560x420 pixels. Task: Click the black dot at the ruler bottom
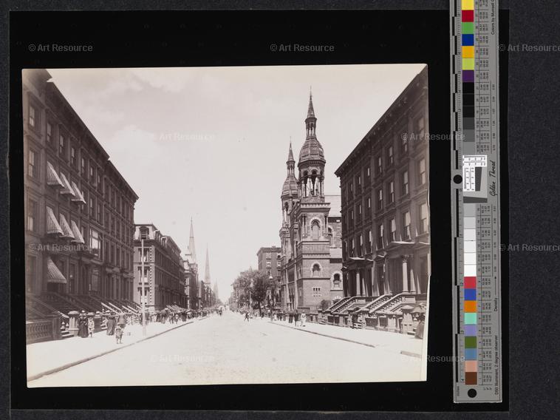472,393
